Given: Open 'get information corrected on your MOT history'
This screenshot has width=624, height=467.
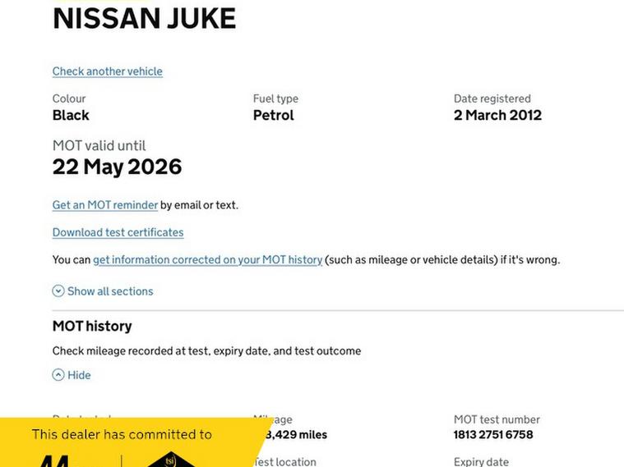Looking at the screenshot, I should click(x=207, y=260).
